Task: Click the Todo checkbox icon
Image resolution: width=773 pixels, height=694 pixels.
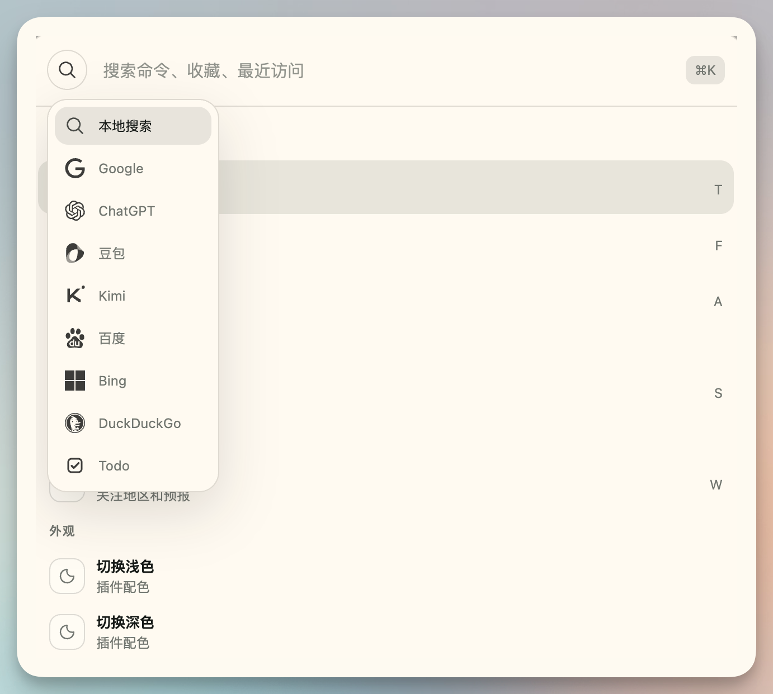Action: coord(75,465)
